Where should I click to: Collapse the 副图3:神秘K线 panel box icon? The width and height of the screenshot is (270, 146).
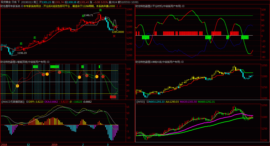182,62
